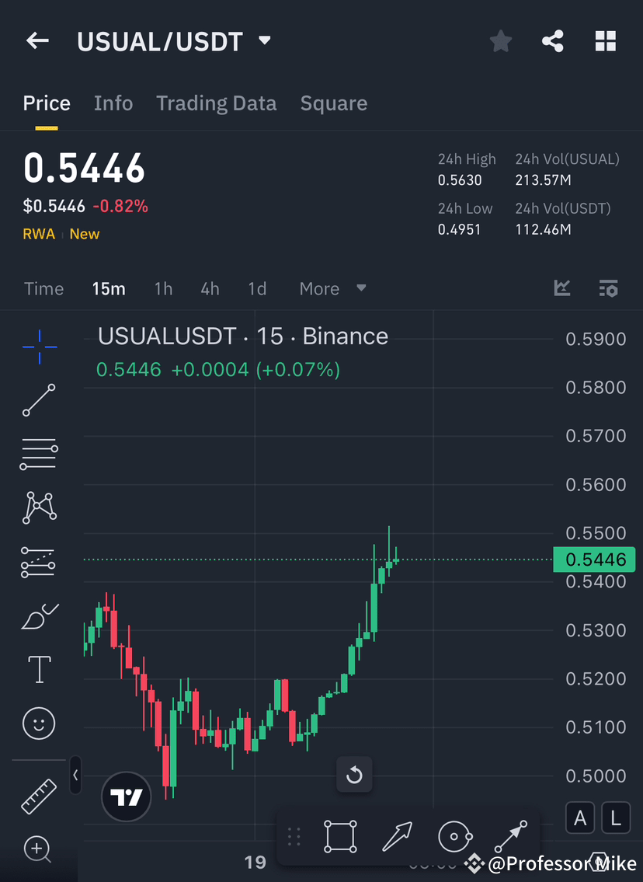Select the XABCD pattern tool

pyautogui.click(x=38, y=507)
